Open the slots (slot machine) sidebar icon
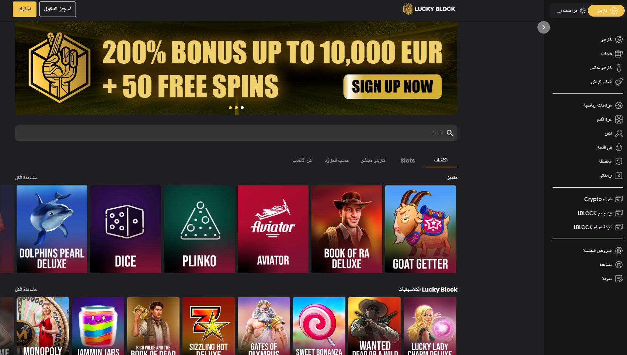Viewport: 627px width, 355px height. (x=619, y=54)
